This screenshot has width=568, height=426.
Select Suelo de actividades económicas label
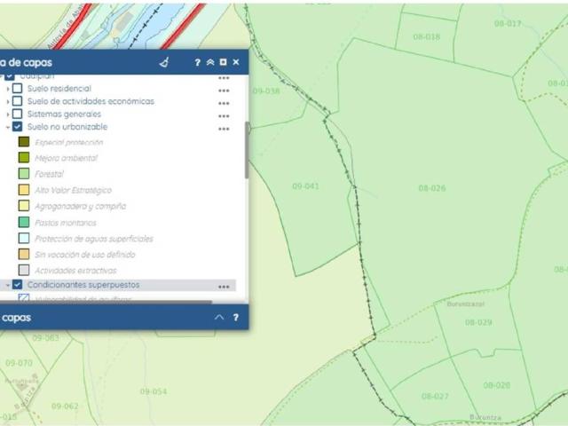pyautogui.click(x=91, y=101)
